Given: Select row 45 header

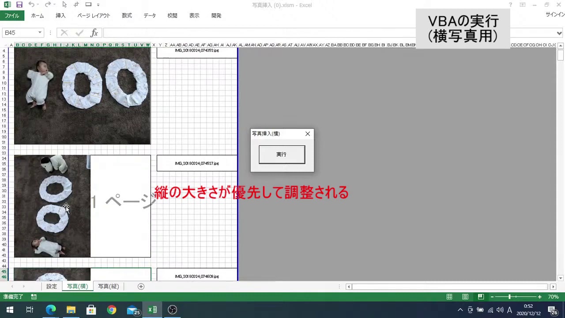Looking at the screenshot, I should pyautogui.click(x=4, y=272).
